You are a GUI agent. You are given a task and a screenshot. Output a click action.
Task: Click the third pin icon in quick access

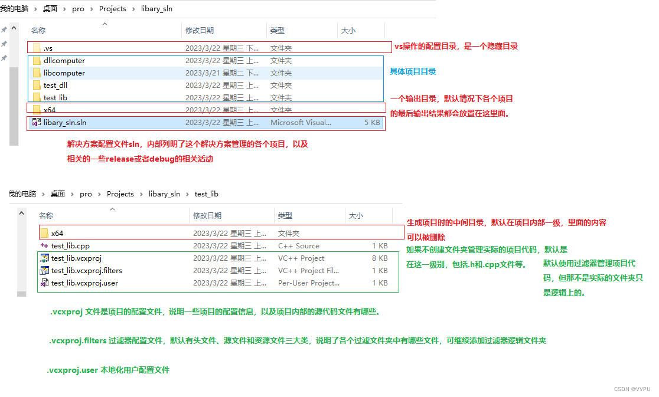click(x=4, y=58)
